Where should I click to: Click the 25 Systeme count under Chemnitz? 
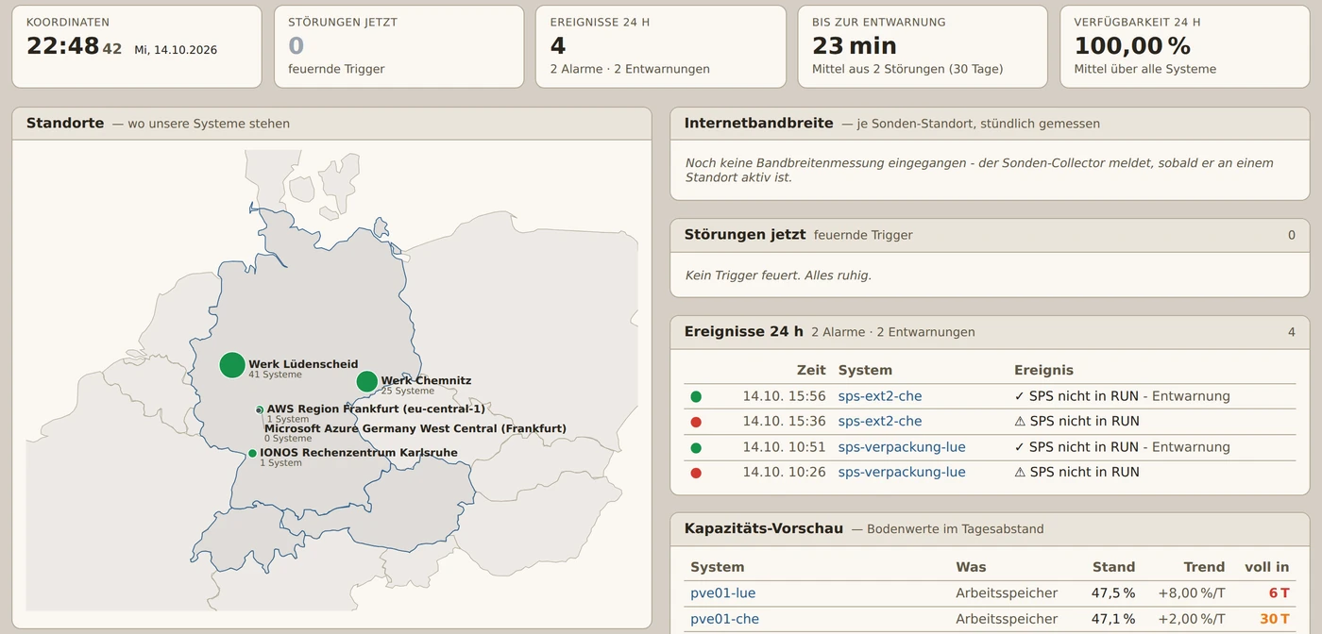pos(407,391)
